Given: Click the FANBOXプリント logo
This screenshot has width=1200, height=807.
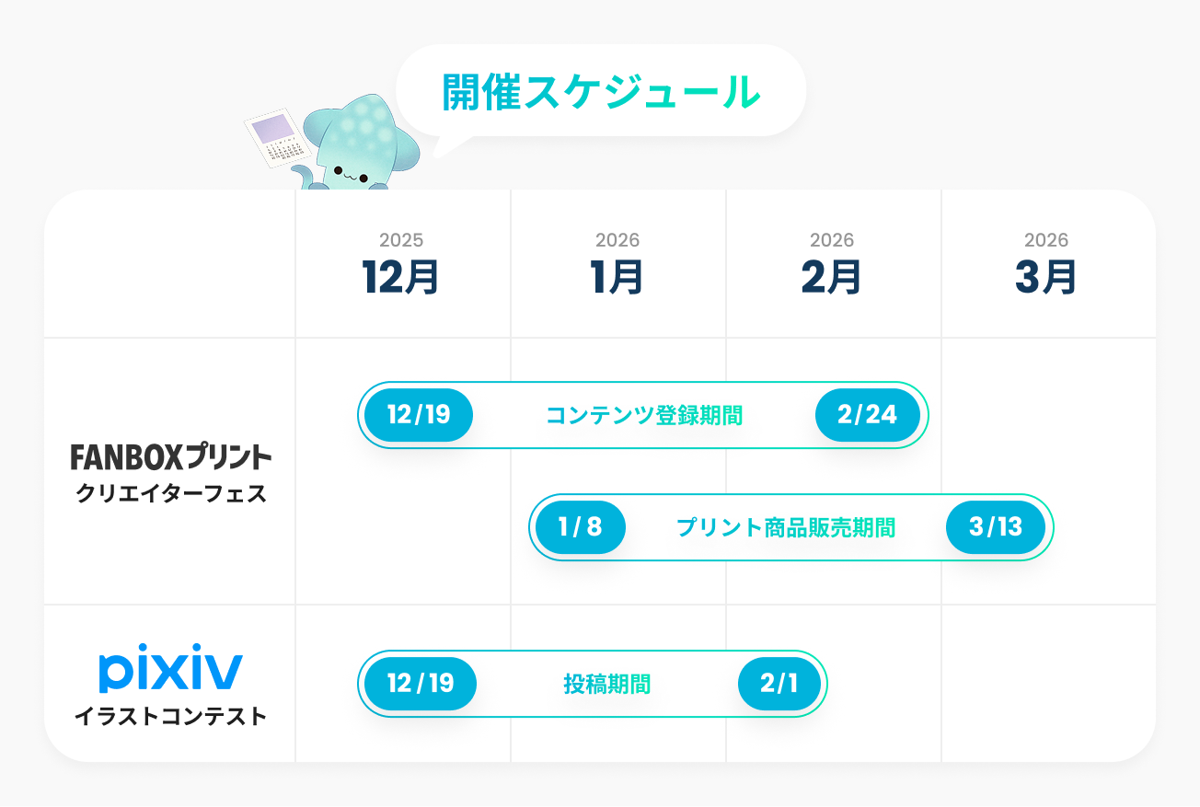Looking at the screenshot, I should coord(171,456).
